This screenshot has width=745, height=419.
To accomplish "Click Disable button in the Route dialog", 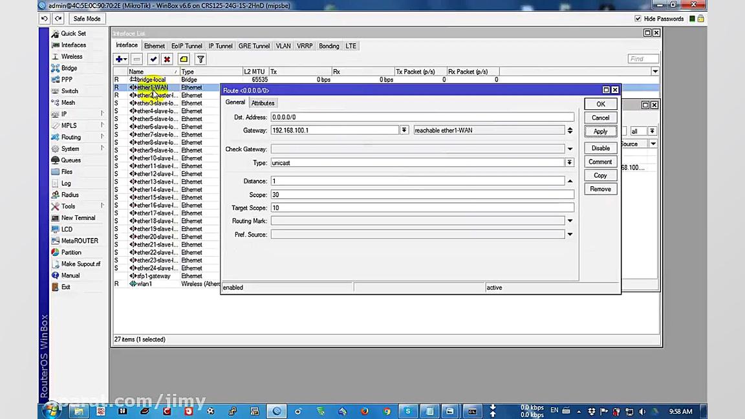I will coord(600,148).
